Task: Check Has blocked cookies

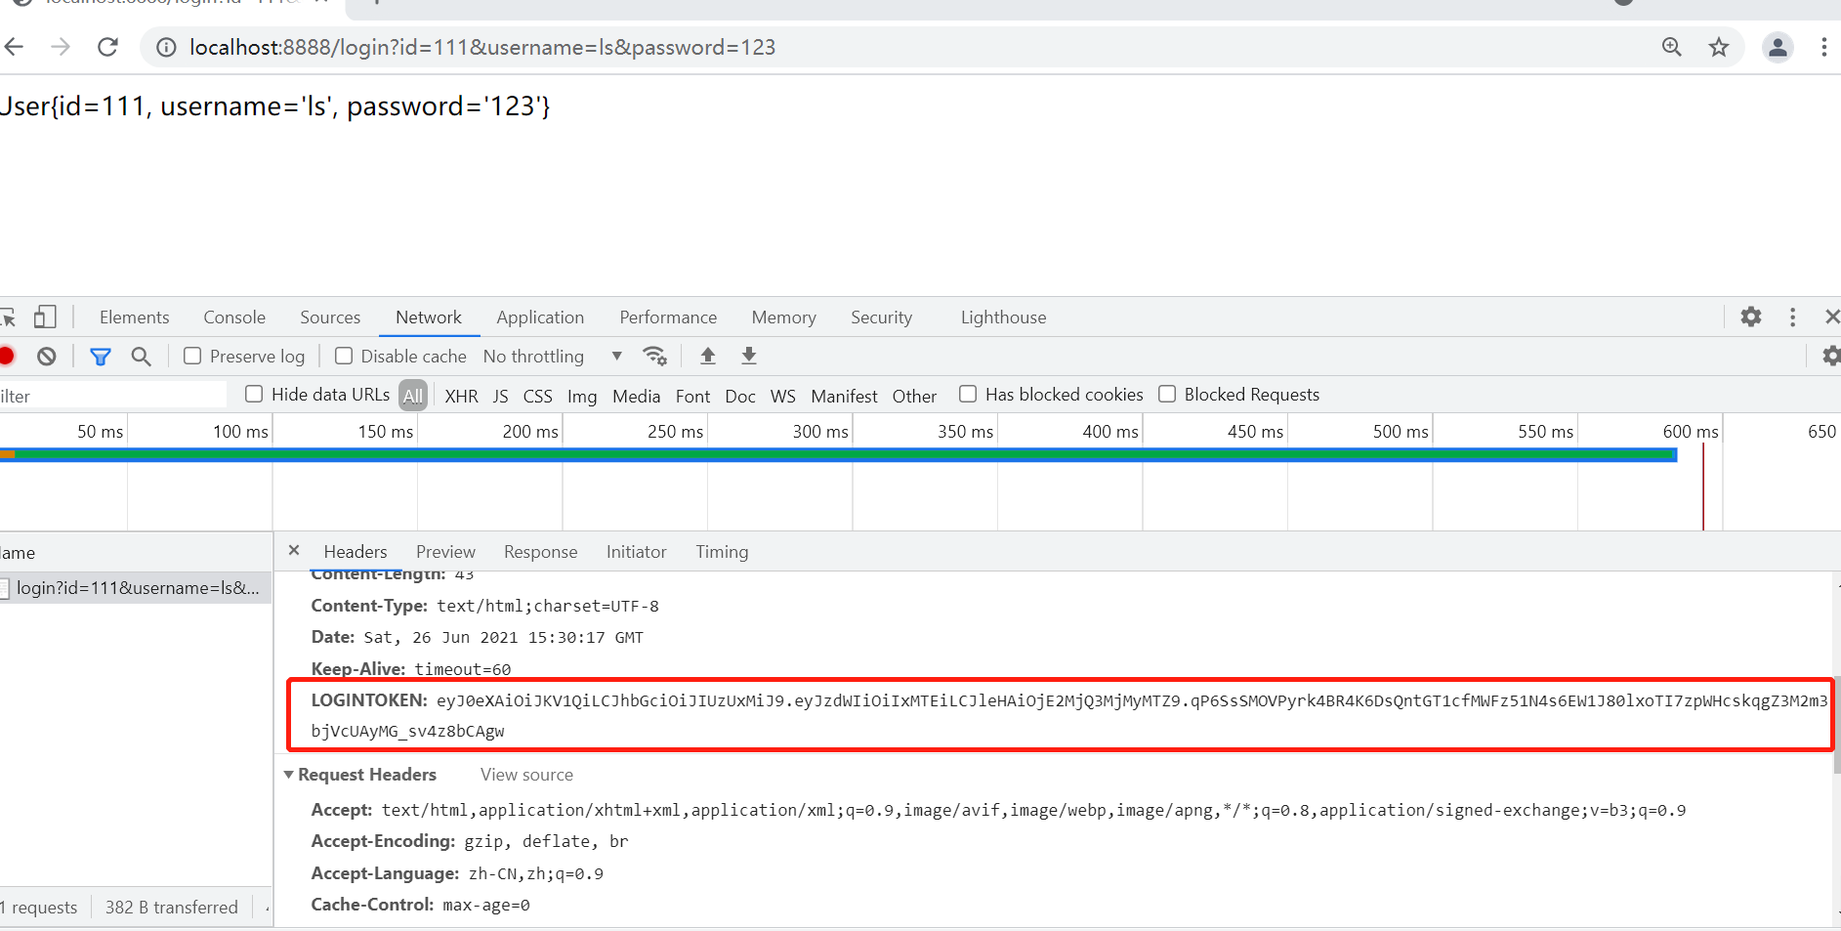Action: (x=968, y=394)
